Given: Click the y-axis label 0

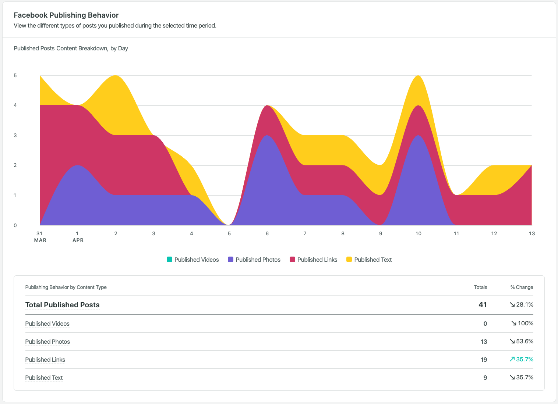Looking at the screenshot, I should point(15,225).
